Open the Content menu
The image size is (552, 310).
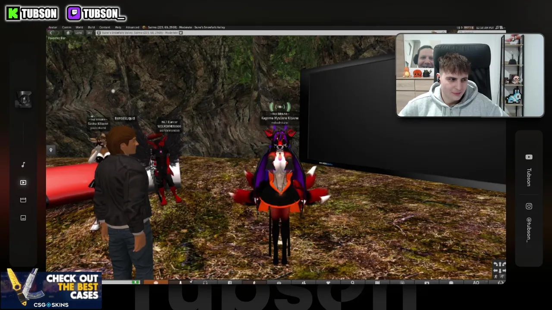point(105,27)
